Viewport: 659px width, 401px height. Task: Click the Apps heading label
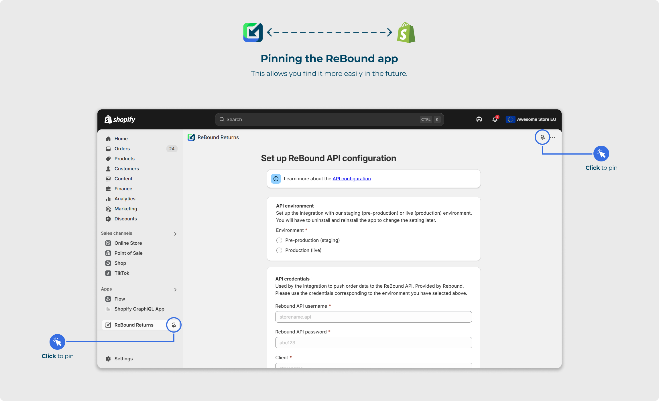106,289
